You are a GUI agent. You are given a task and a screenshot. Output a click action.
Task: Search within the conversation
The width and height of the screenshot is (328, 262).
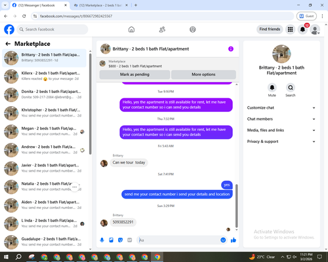click(x=291, y=88)
